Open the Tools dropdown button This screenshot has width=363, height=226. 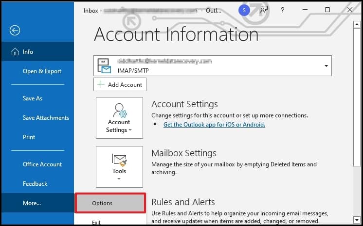119,167
